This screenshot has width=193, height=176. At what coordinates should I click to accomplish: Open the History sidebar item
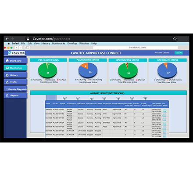point(15,75)
